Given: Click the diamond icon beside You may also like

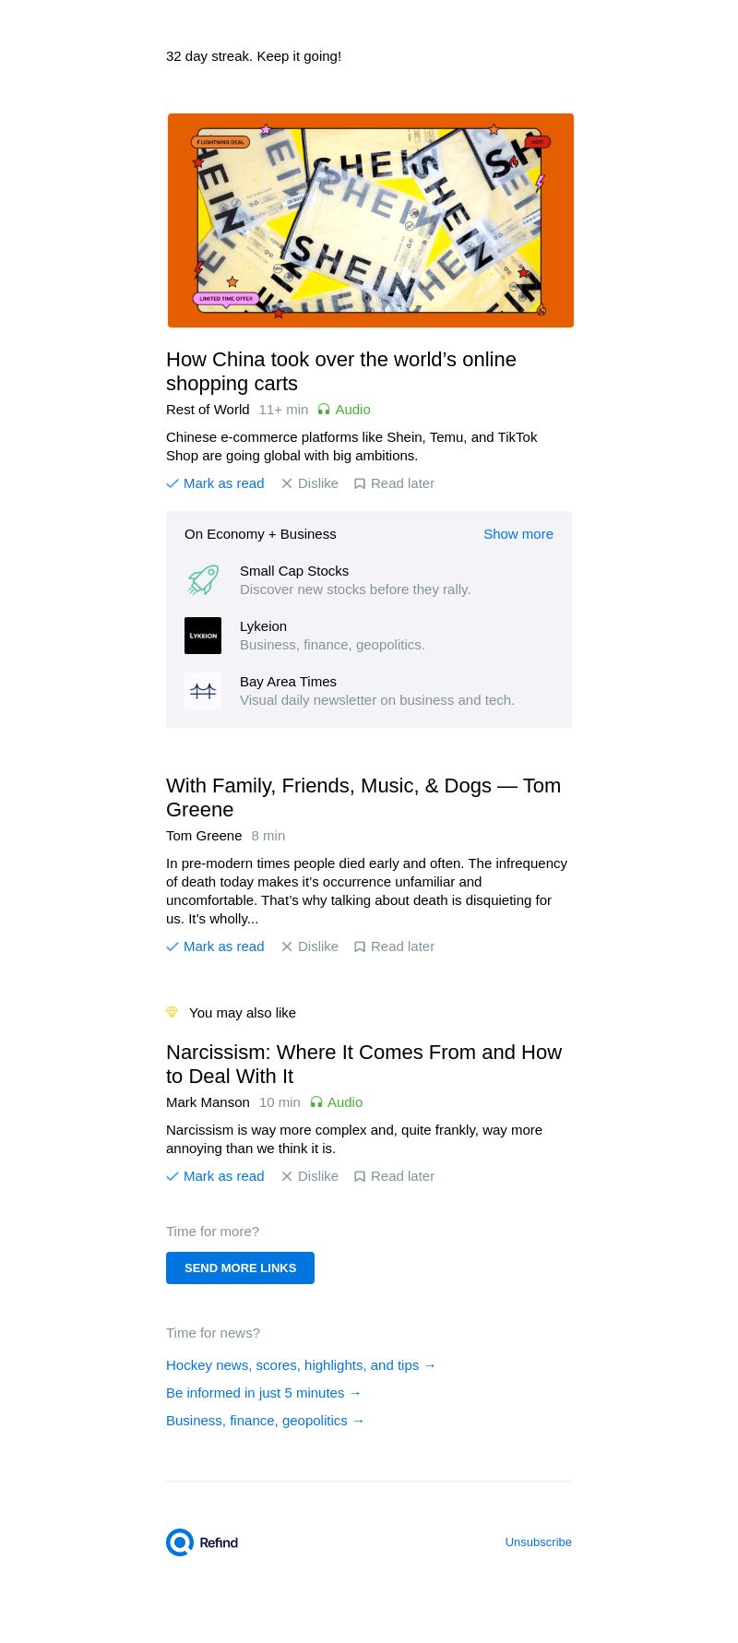Looking at the screenshot, I should 172,1012.
